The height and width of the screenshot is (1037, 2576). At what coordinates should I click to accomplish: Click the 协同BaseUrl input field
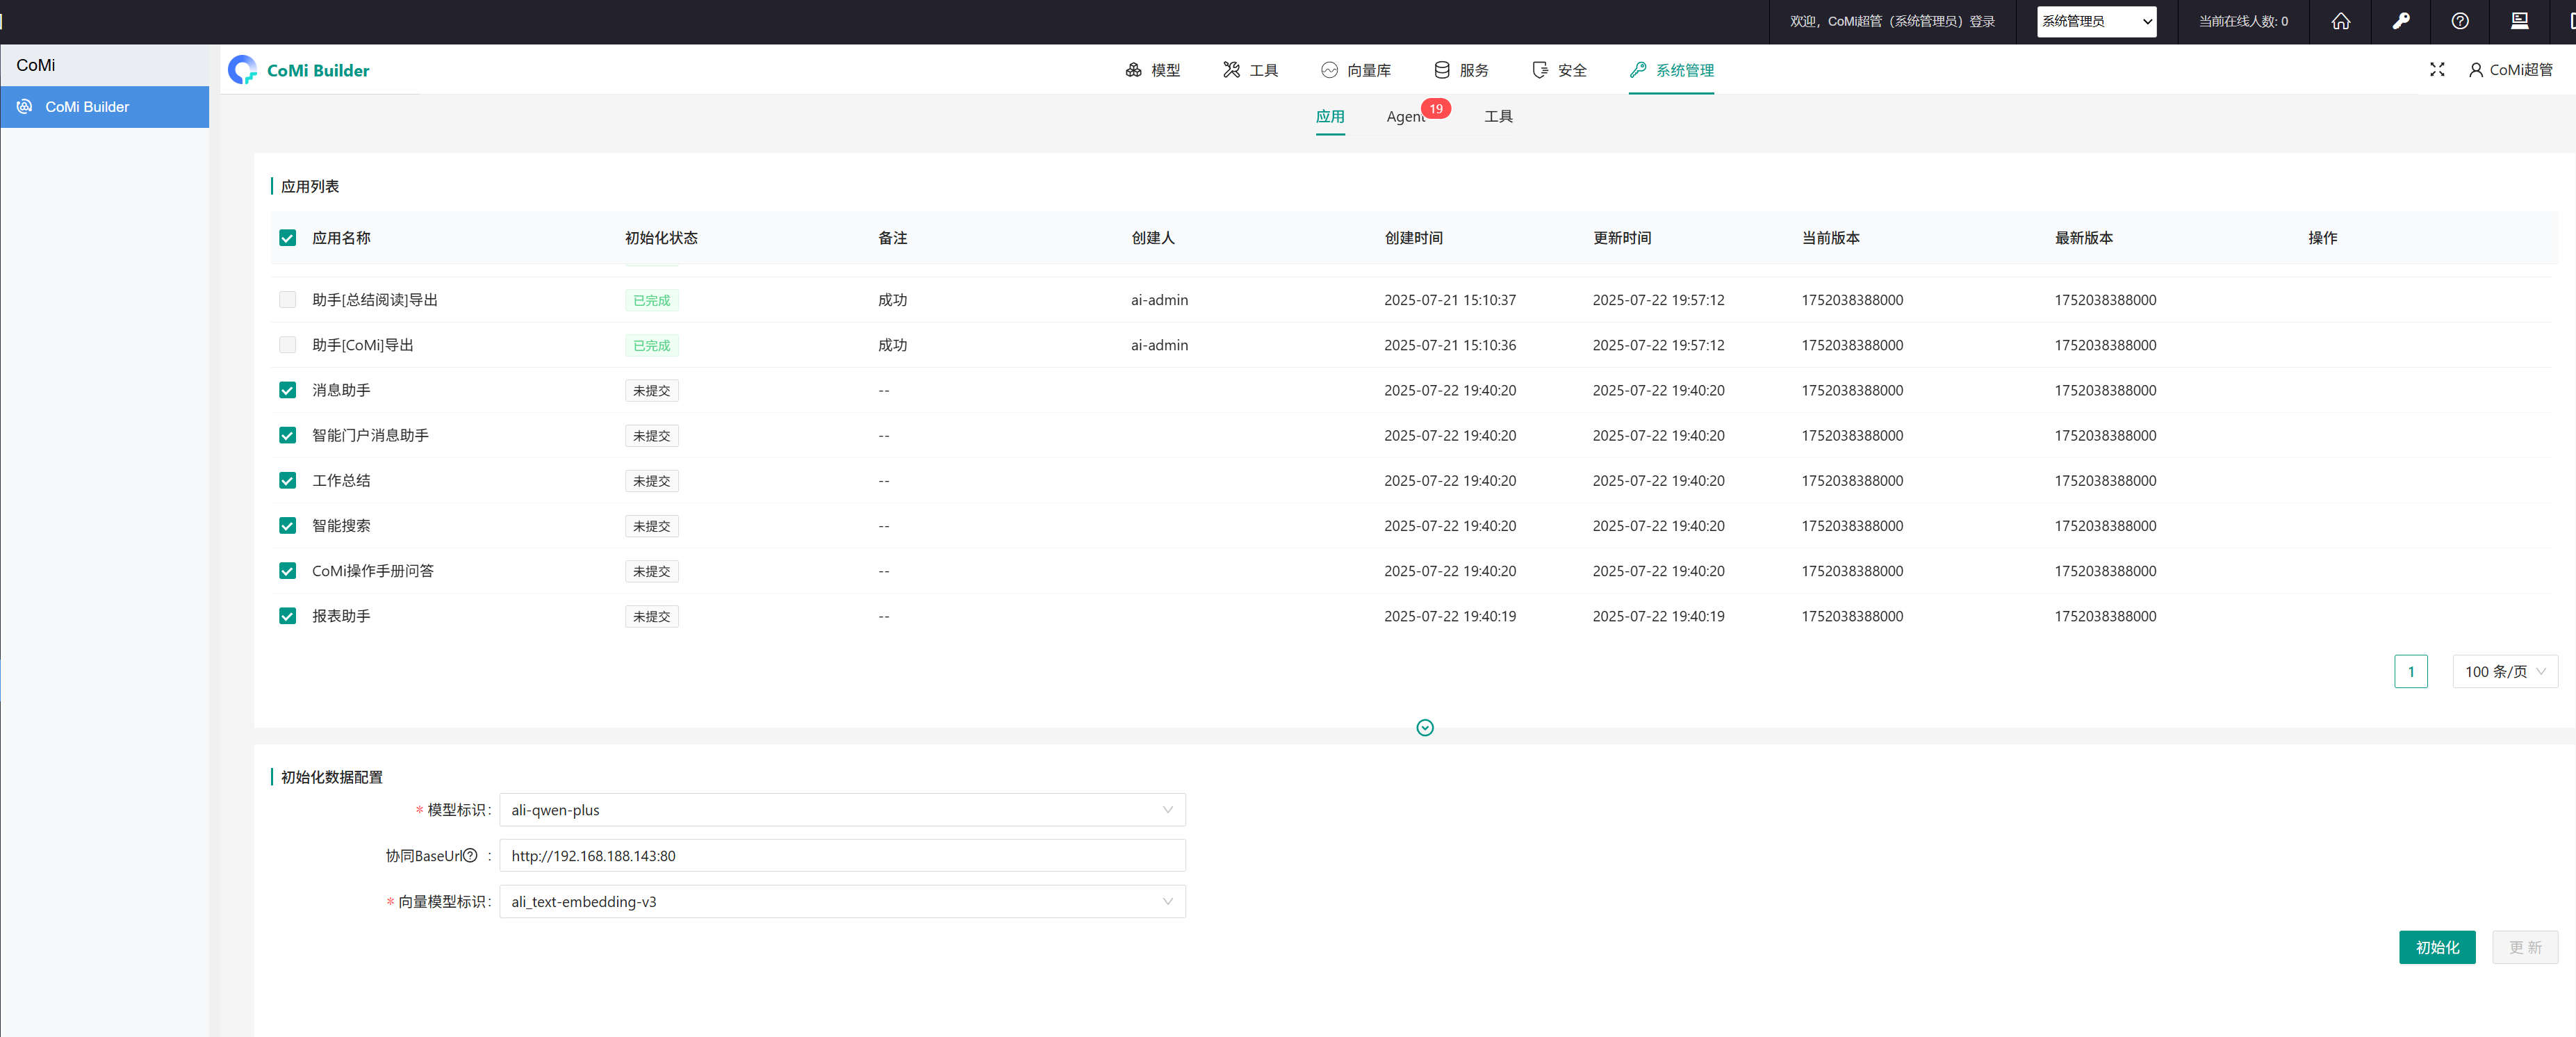click(842, 855)
